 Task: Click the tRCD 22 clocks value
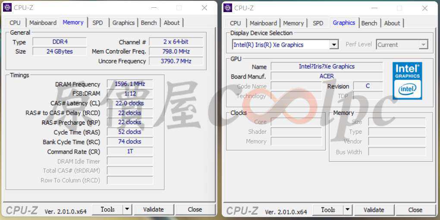[x=130, y=113]
